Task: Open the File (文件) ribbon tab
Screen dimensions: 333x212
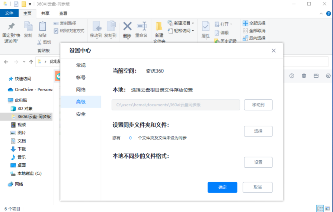Action: [x=9, y=13]
